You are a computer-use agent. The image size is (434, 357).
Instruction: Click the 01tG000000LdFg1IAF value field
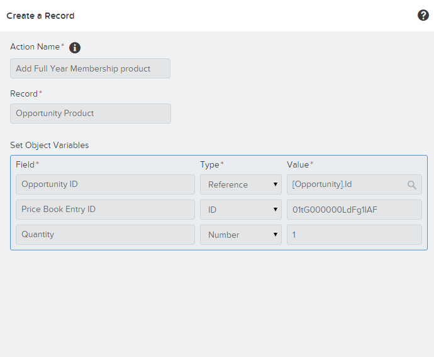tap(354, 210)
